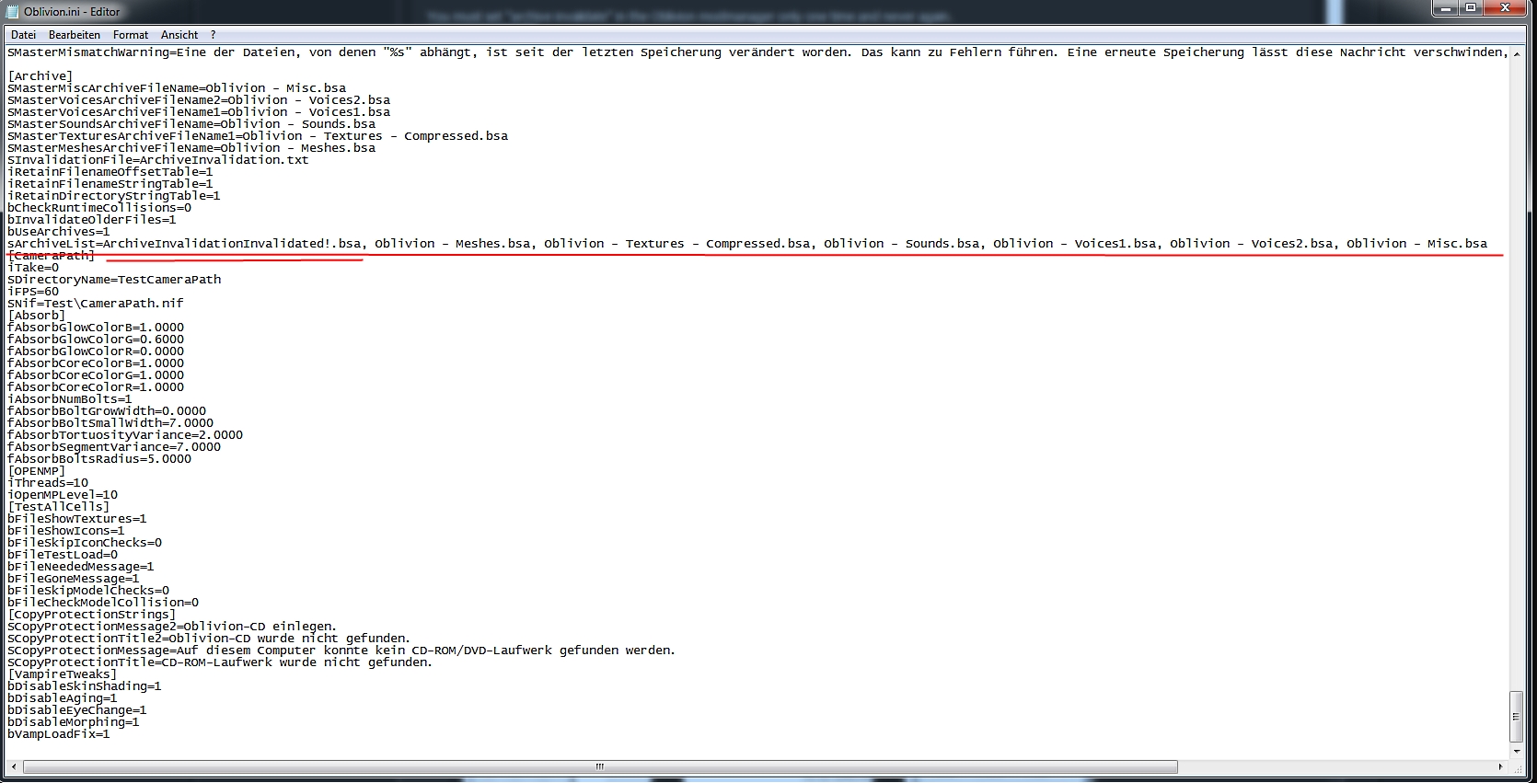The width and height of the screenshot is (1537, 783).
Task: Click the [CameraPath] section header
Action: (x=52, y=256)
